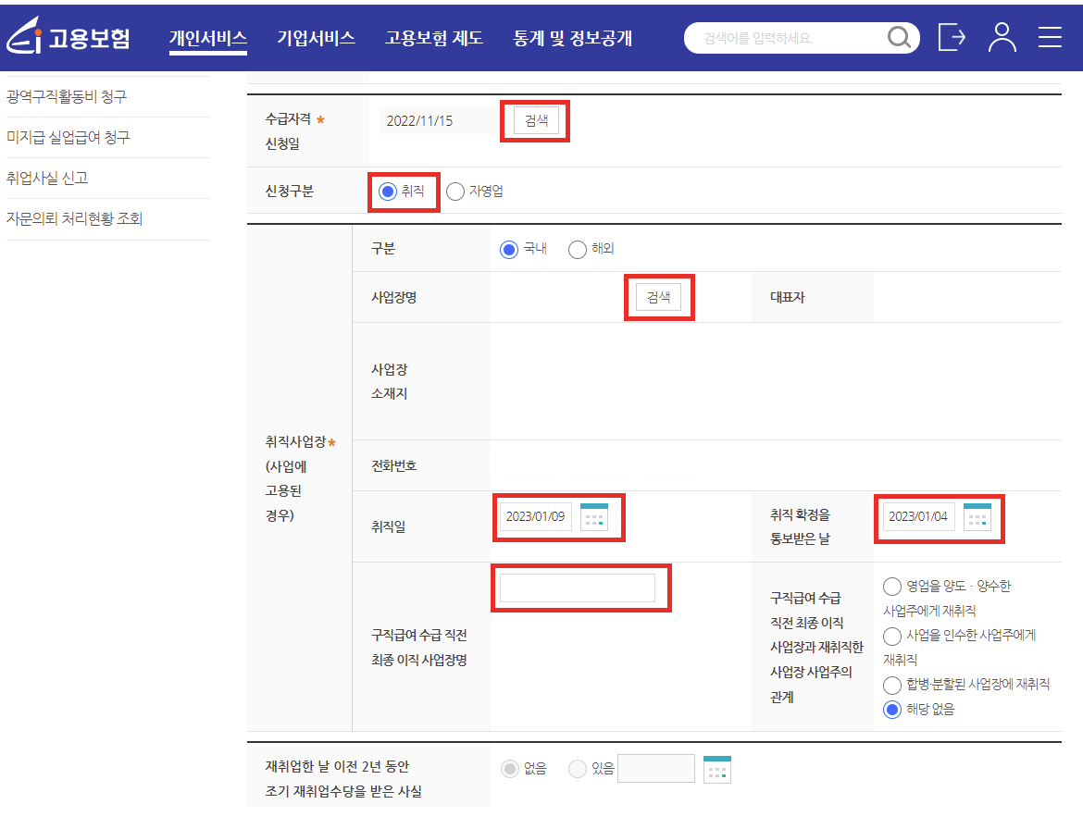Screen dimensions: 1083x829
Task: Click the logout icon in the header
Action: click(x=952, y=37)
